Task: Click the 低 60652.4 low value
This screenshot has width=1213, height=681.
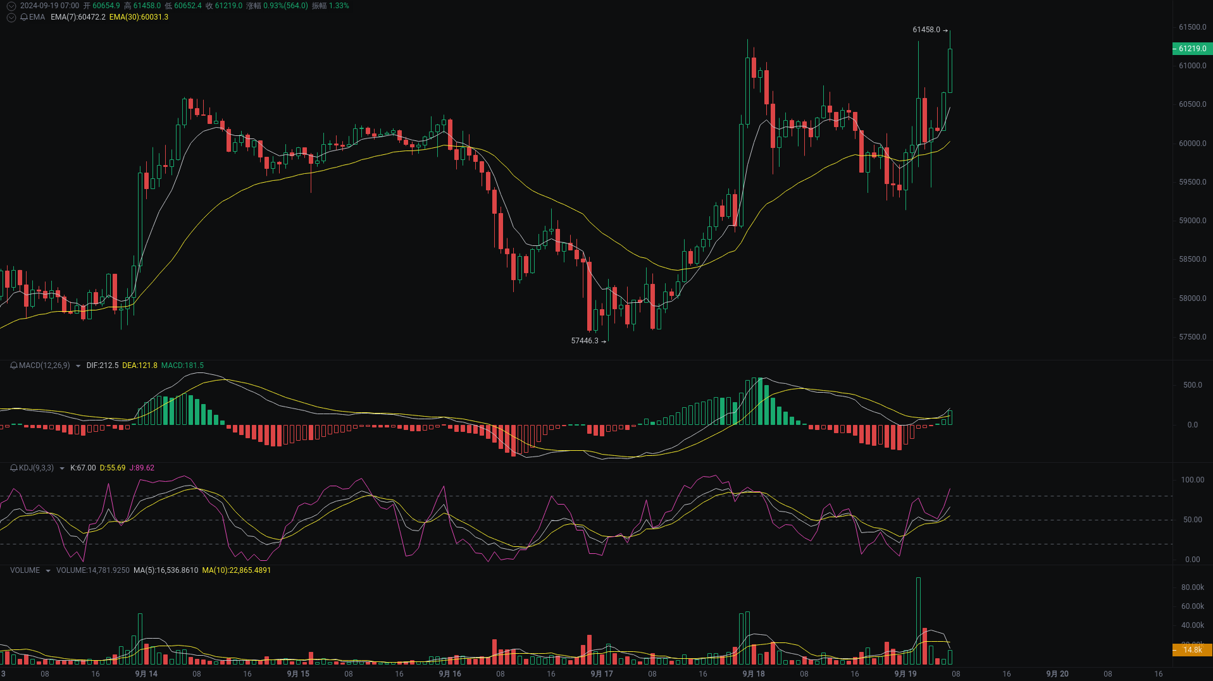Action: (x=184, y=6)
